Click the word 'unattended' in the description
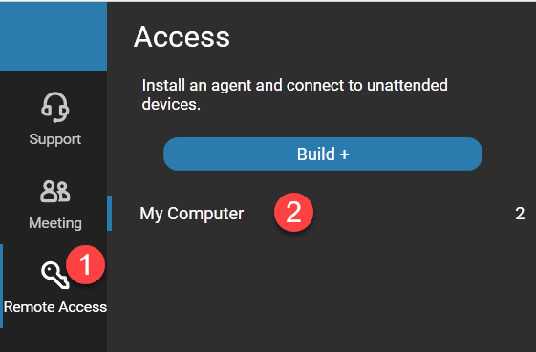Image resolution: width=536 pixels, height=352 pixels. coord(407,85)
